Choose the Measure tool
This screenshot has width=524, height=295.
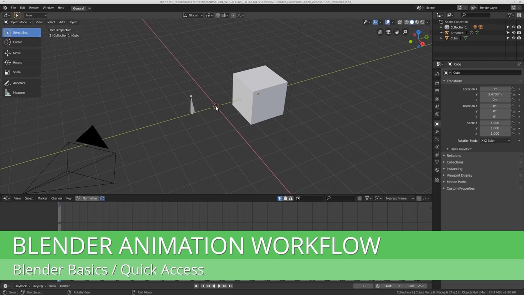21,93
